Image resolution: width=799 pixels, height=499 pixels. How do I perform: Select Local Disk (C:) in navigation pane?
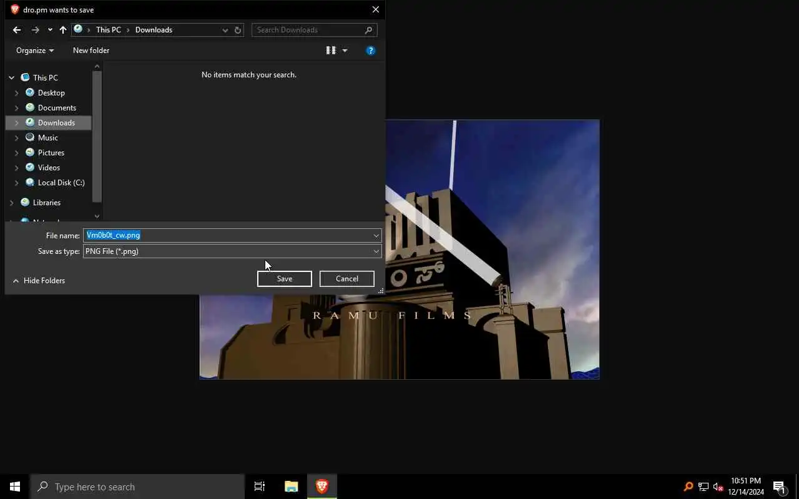click(61, 183)
